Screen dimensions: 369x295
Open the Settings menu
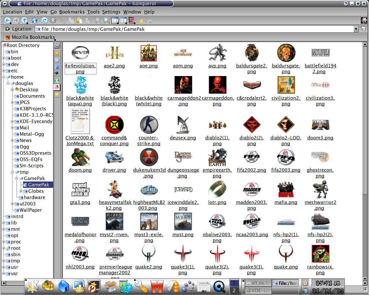(111, 12)
